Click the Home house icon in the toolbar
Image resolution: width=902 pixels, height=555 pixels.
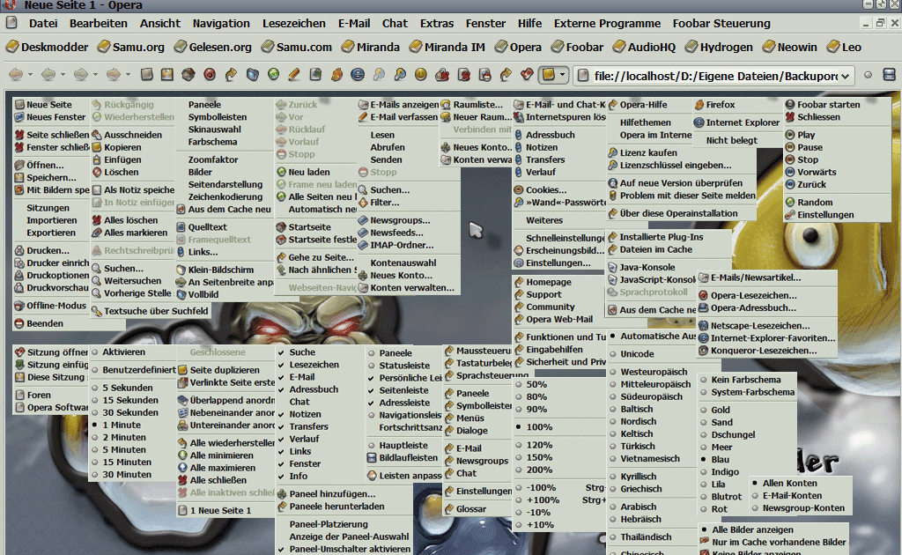click(189, 75)
